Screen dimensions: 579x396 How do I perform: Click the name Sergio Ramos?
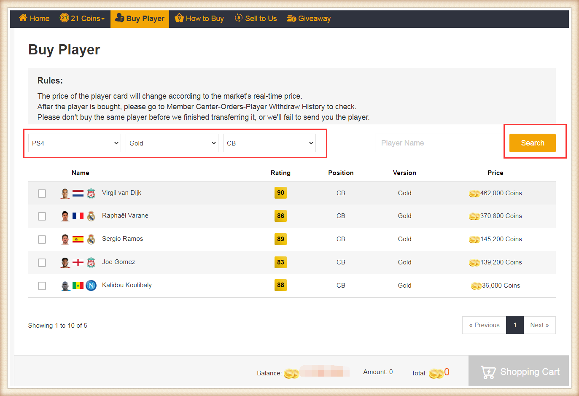(x=122, y=239)
